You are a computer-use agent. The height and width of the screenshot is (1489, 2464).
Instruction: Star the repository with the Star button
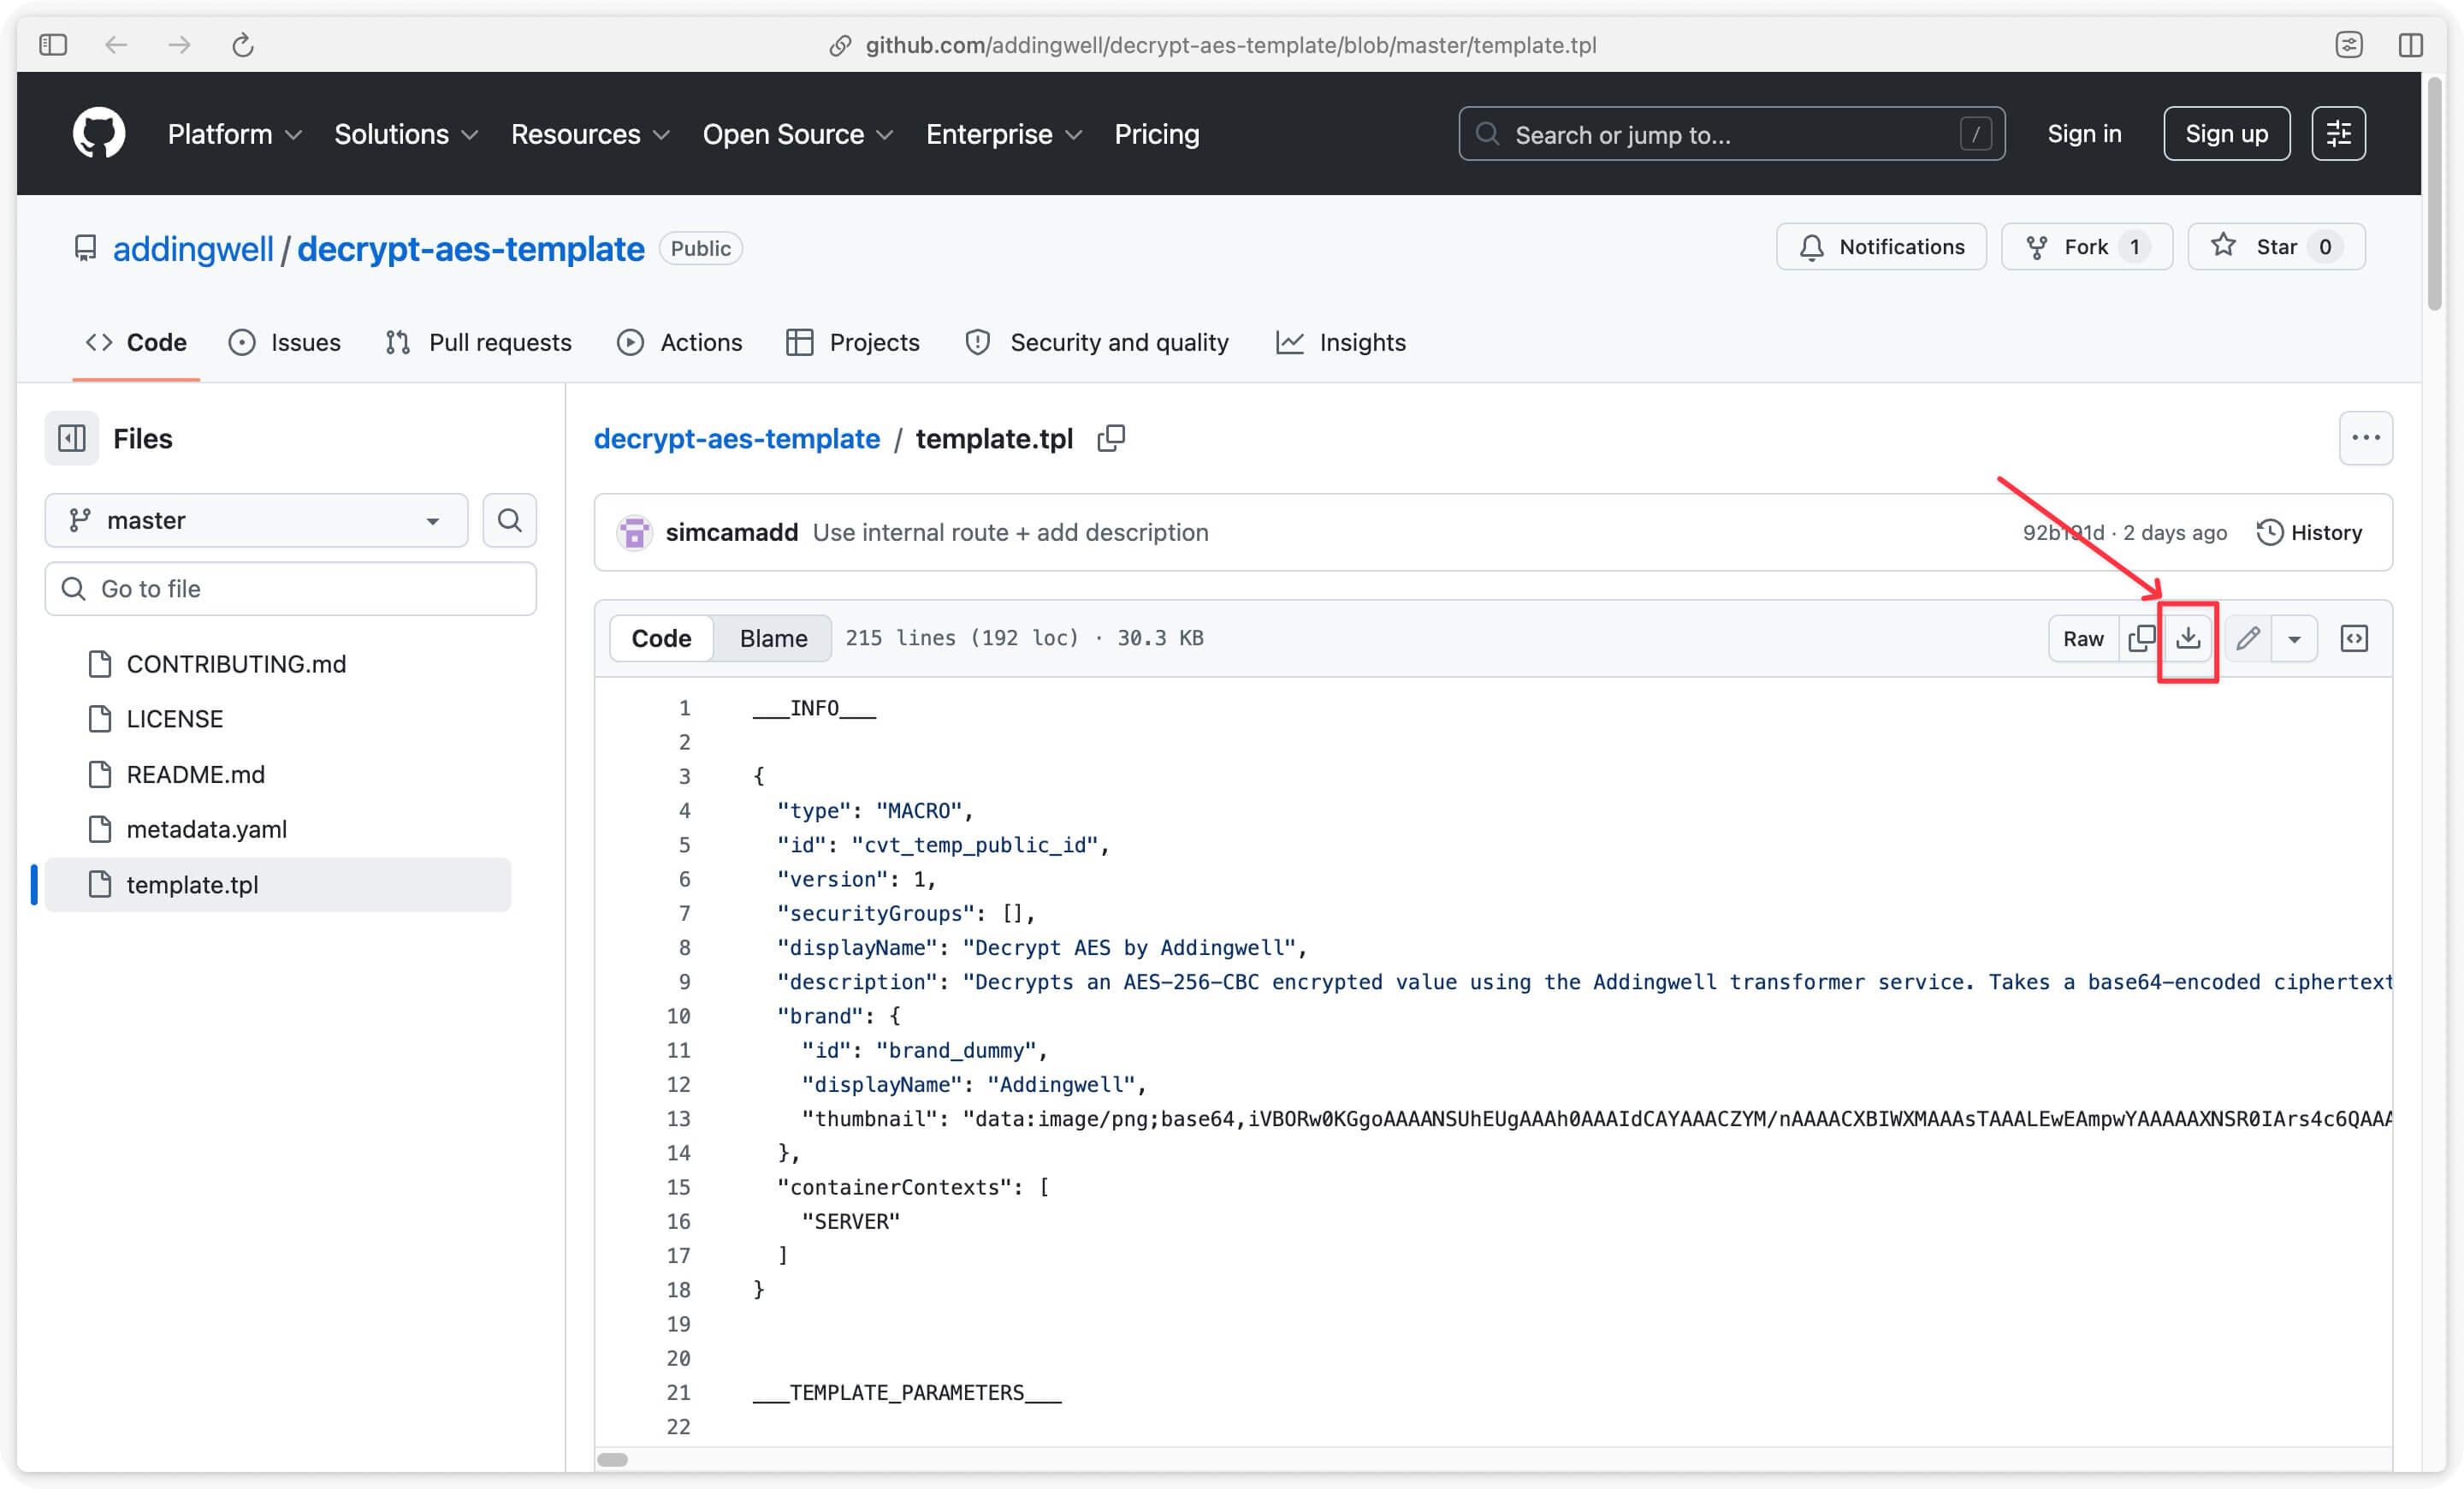coord(2276,247)
